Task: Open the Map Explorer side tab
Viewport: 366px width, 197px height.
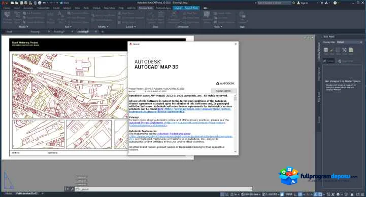Action: 319,73
